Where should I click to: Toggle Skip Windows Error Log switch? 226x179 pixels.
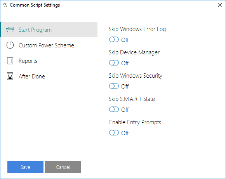114,40
